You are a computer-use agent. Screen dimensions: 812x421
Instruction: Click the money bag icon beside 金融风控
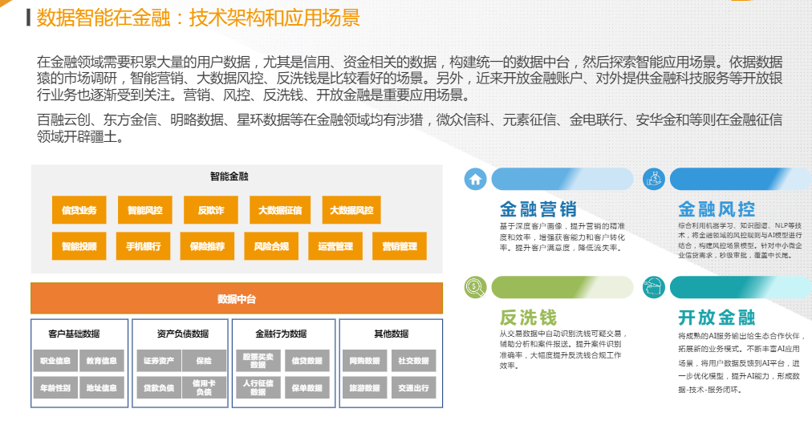tap(655, 179)
